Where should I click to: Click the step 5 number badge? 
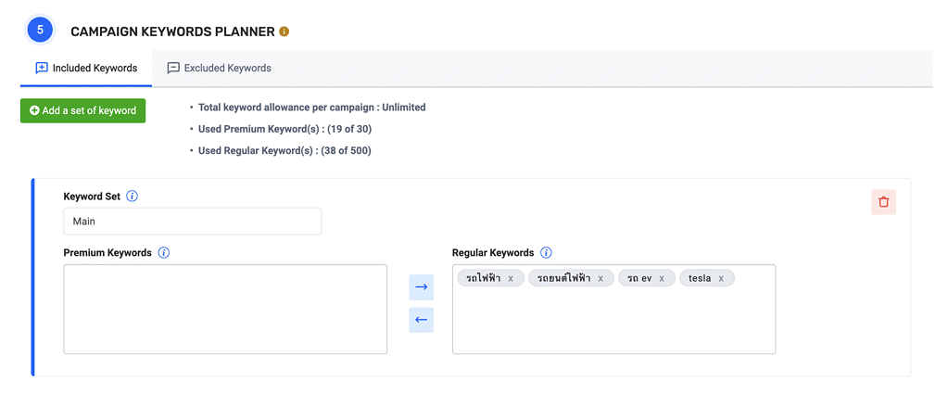[x=40, y=31]
